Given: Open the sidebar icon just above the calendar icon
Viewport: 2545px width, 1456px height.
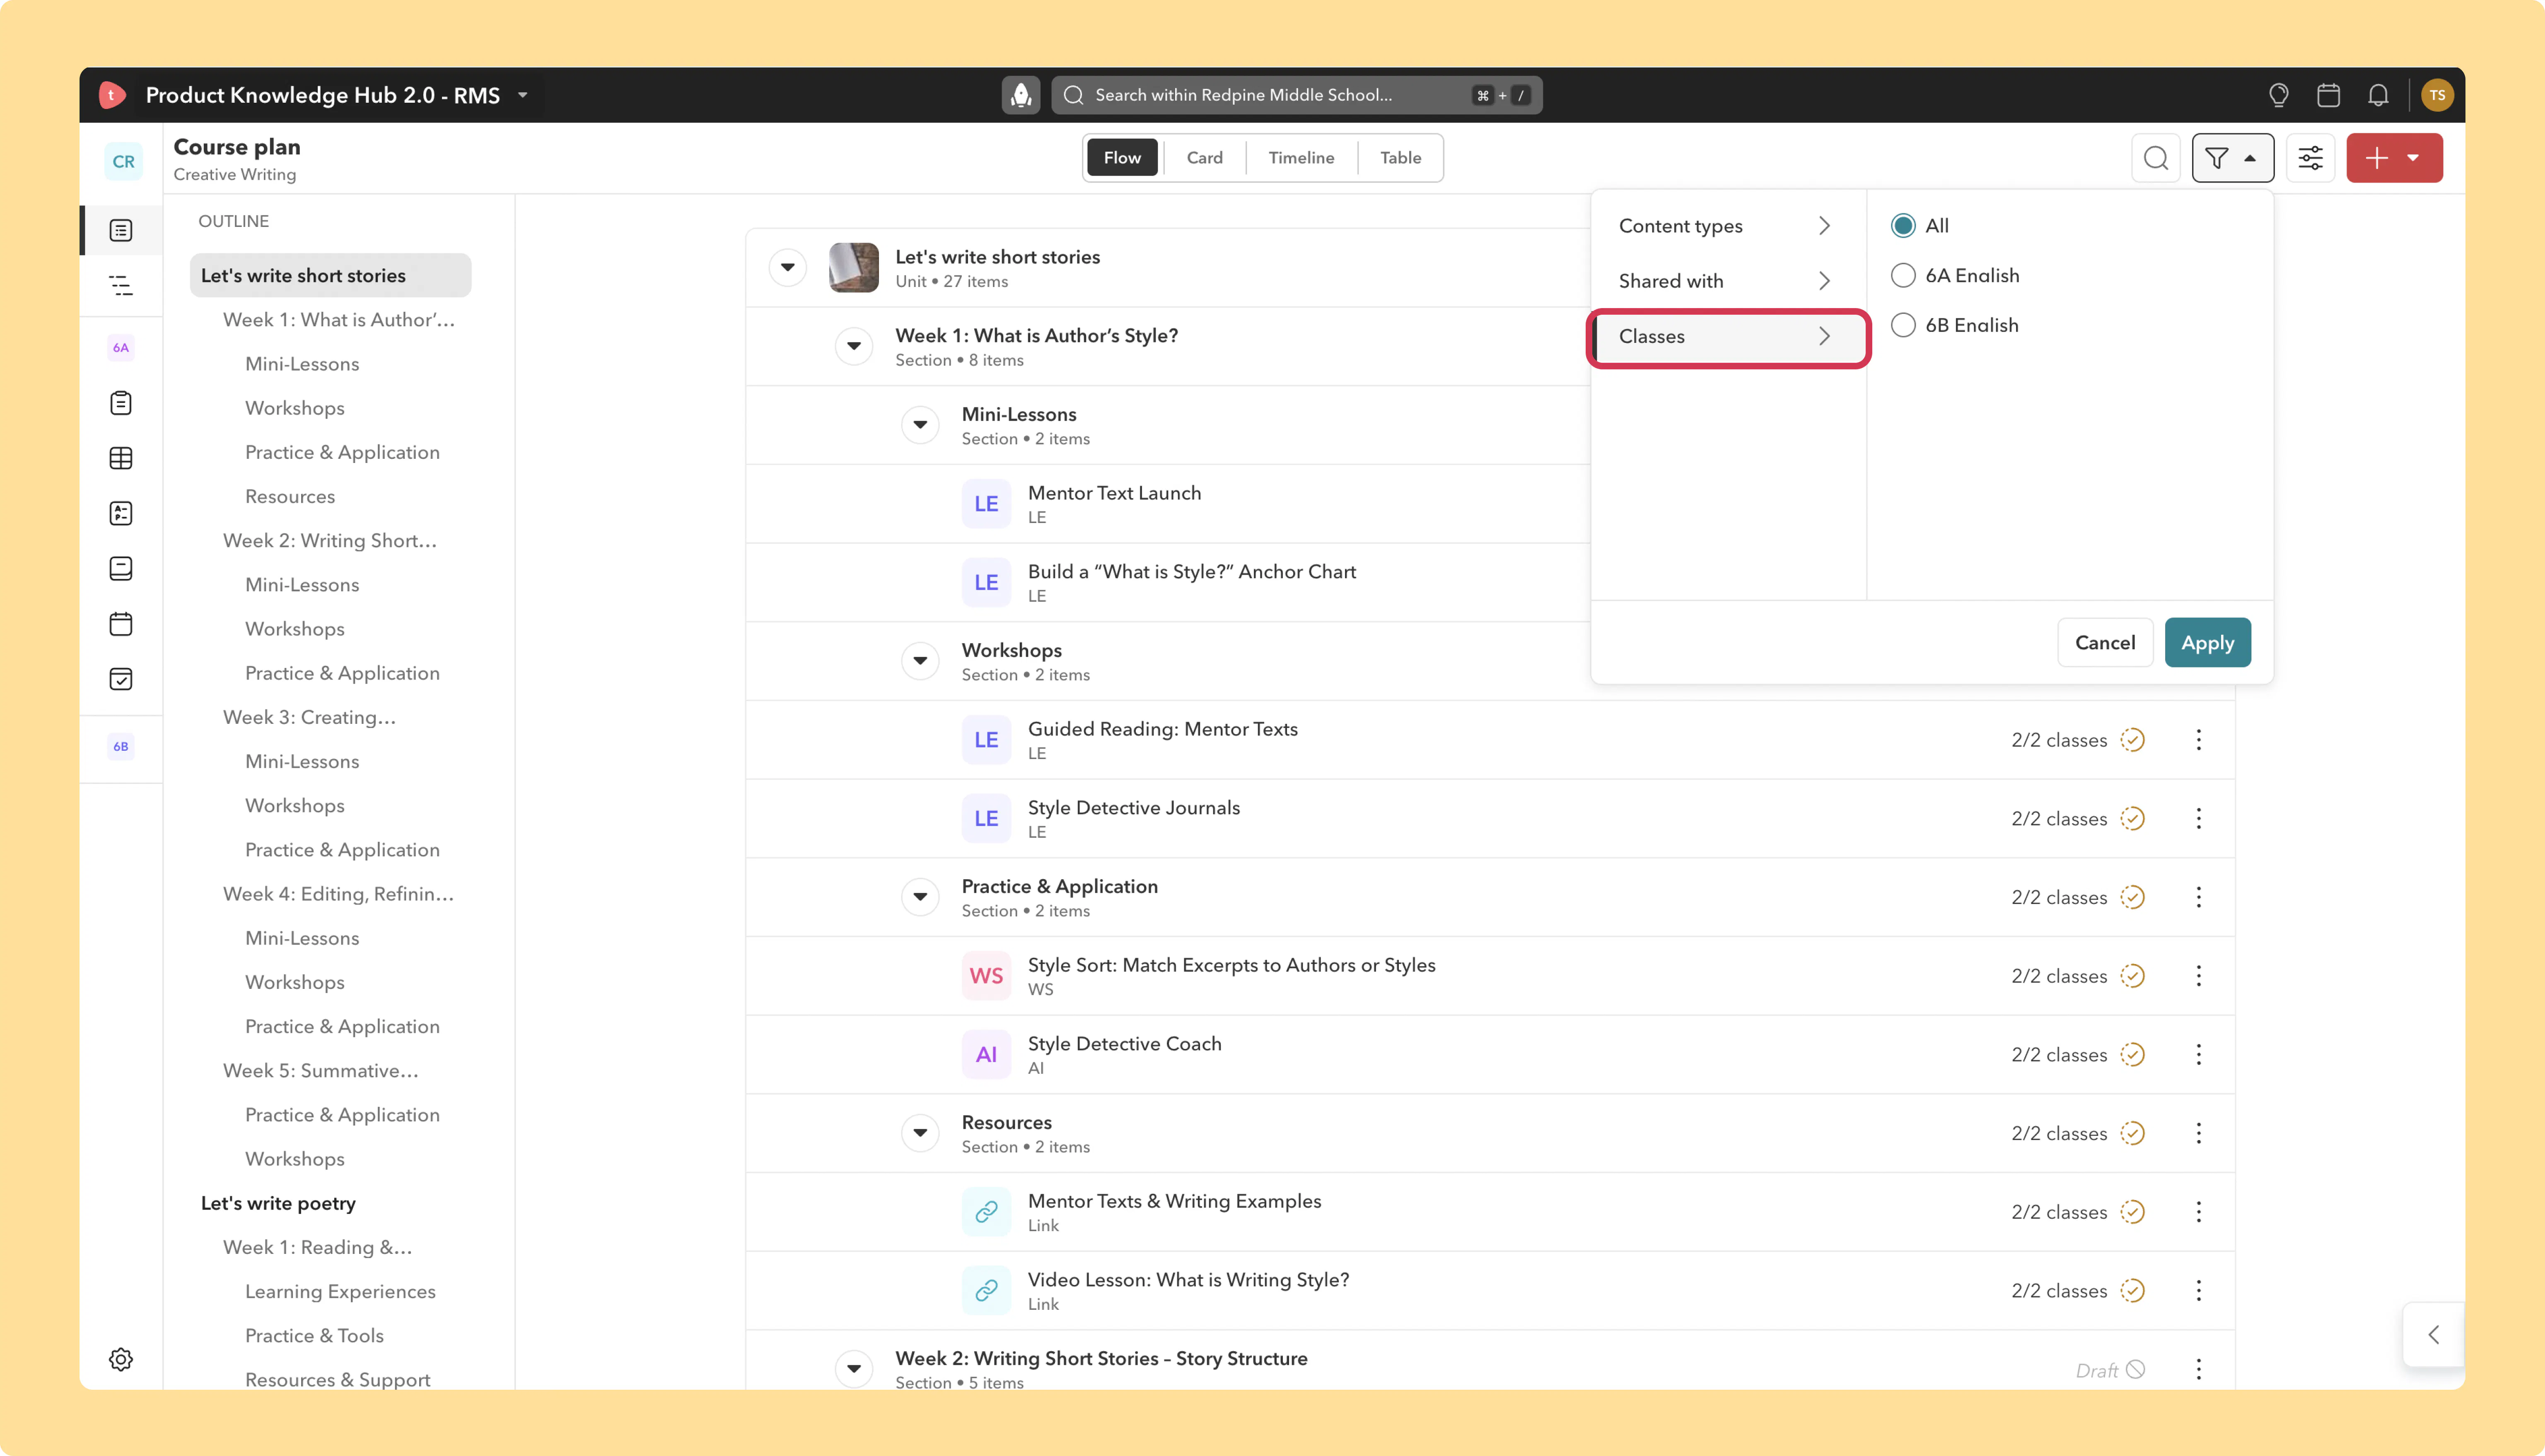Looking at the screenshot, I should point(121,569).
